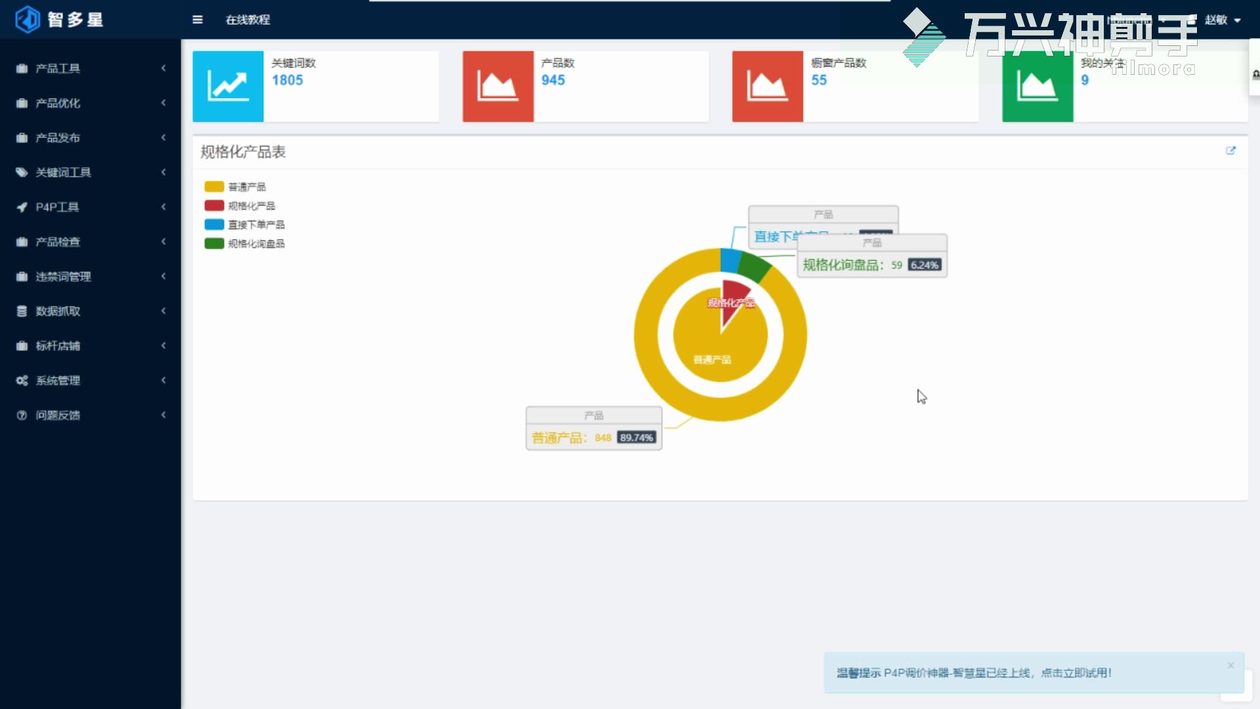
Task: Open the 问题反馈 sidebar menu
Action: [91, 416]
